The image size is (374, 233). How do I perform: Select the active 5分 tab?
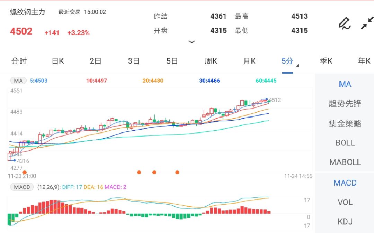[287, 61]
